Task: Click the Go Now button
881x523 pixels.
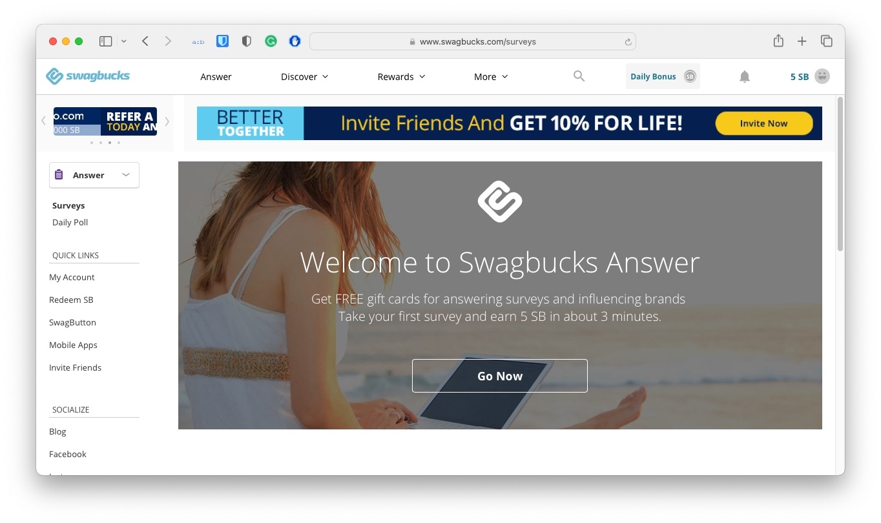Action: pyautogui.click(x=500, y=376)
